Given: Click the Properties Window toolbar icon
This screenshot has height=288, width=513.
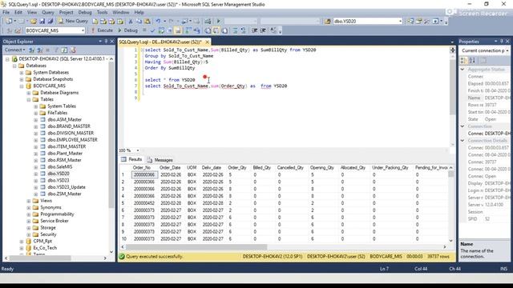Looking at the screenshot, I should pyautogui.click(x=418, y=22).
